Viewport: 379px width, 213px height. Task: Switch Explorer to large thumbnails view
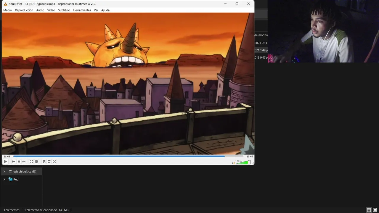[x=375, y=210]
